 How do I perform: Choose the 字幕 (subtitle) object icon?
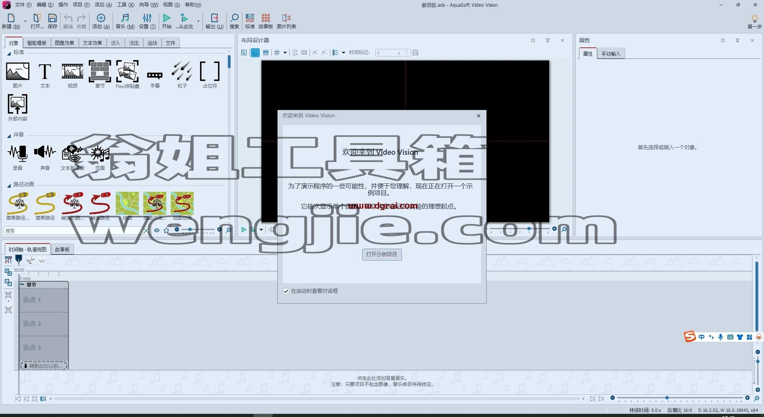[155, 75]
